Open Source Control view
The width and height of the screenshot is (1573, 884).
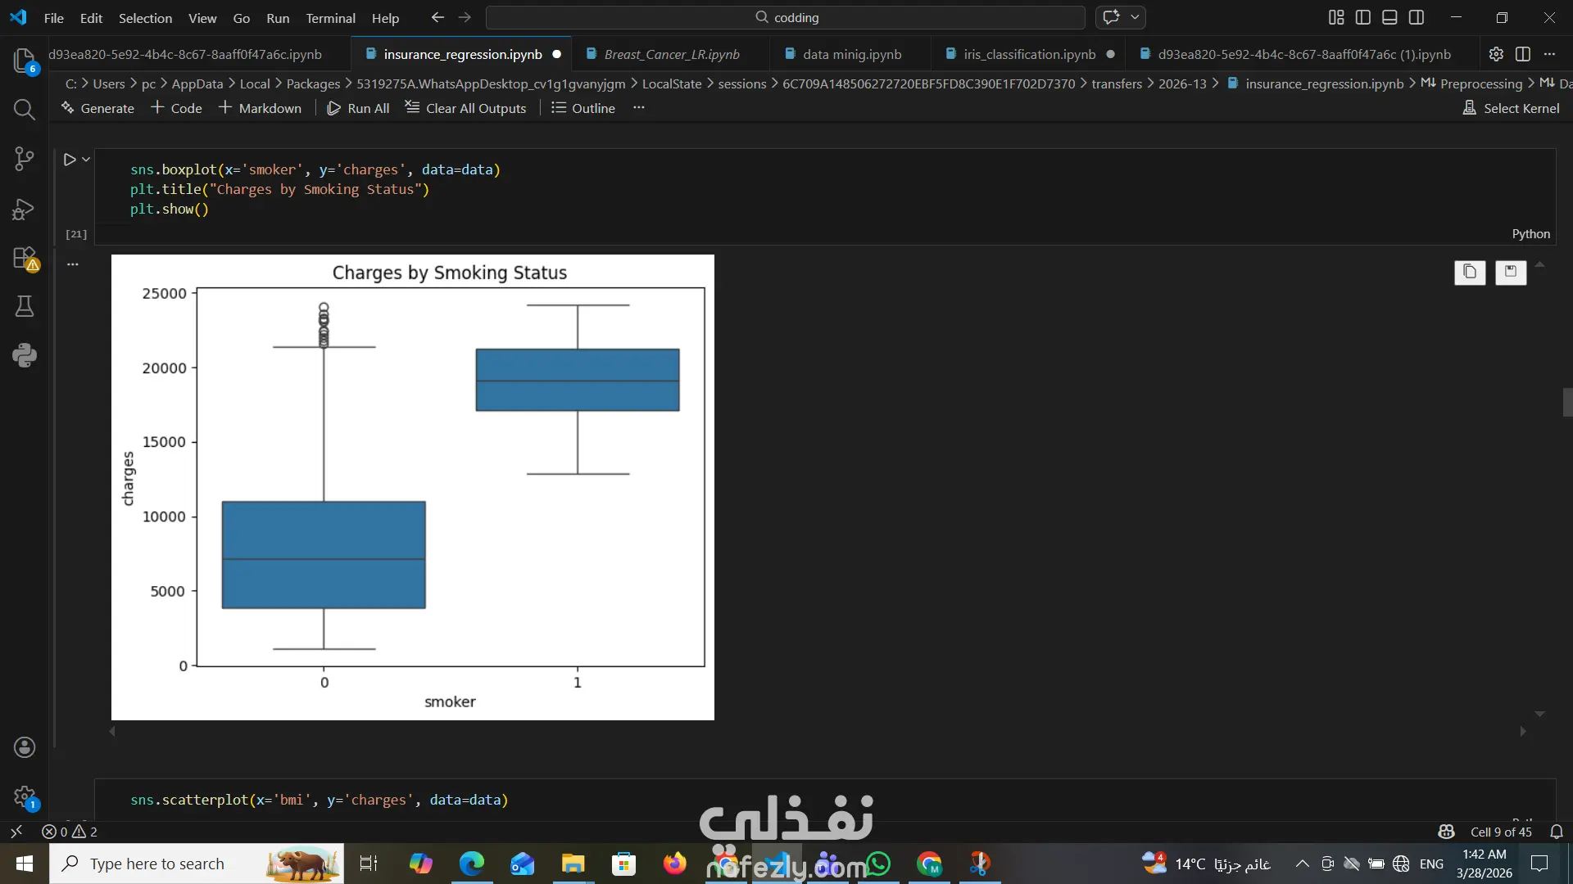point(24,159)
